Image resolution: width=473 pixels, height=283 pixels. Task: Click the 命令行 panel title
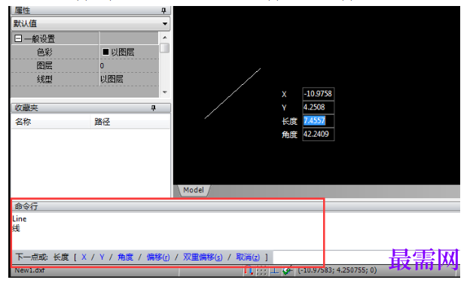[x=26, y=206]
